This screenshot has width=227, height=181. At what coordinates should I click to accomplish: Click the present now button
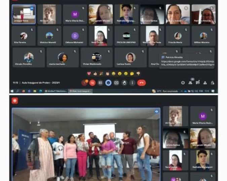(x=116, y=83)
